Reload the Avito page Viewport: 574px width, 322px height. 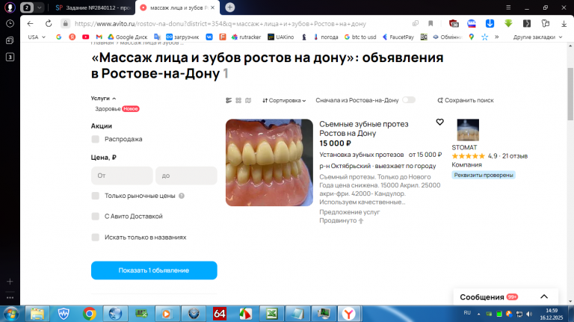(49, 23)
